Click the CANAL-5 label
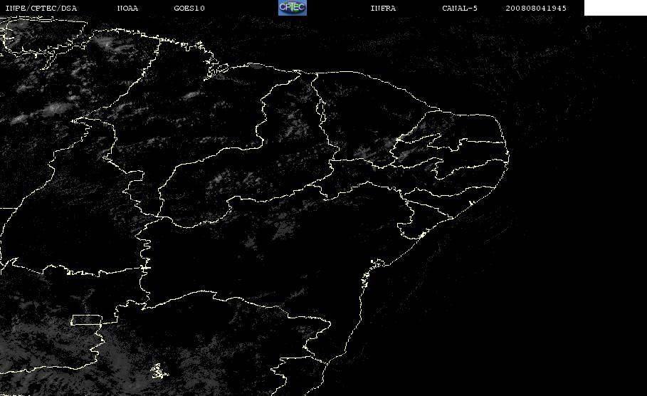Viewport: 647px width, 396px height. [x=460, y=9]
